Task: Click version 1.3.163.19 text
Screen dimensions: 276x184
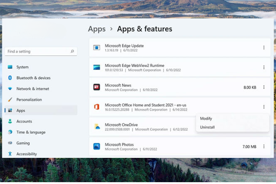Action: [x=112, y=50]
